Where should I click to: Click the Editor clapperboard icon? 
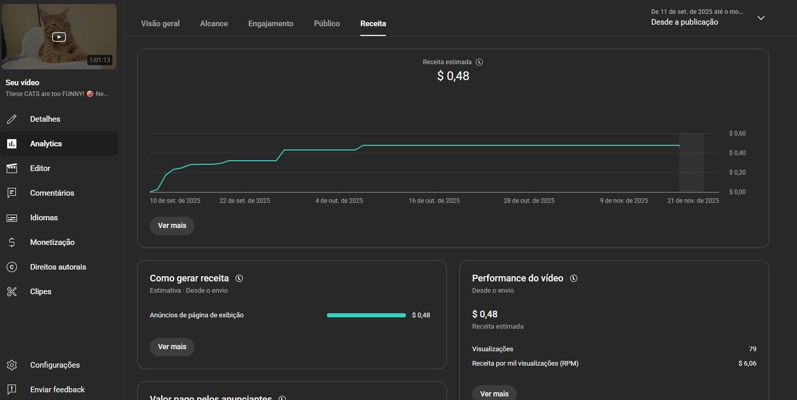[12, 168]
